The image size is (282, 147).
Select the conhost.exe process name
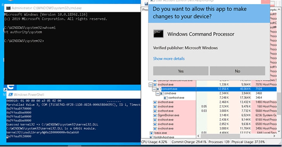176,98
